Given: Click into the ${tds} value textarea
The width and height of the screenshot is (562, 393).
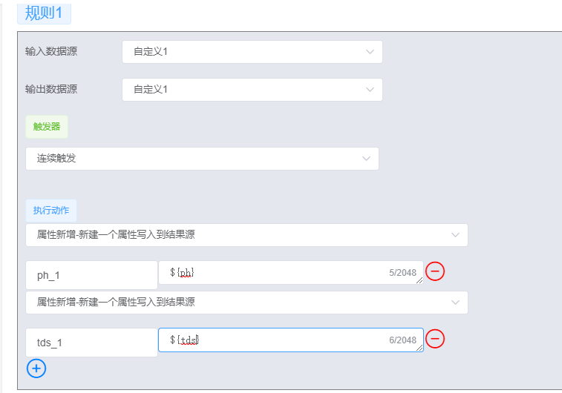Looking at the screenshot, I should (275, 340).
